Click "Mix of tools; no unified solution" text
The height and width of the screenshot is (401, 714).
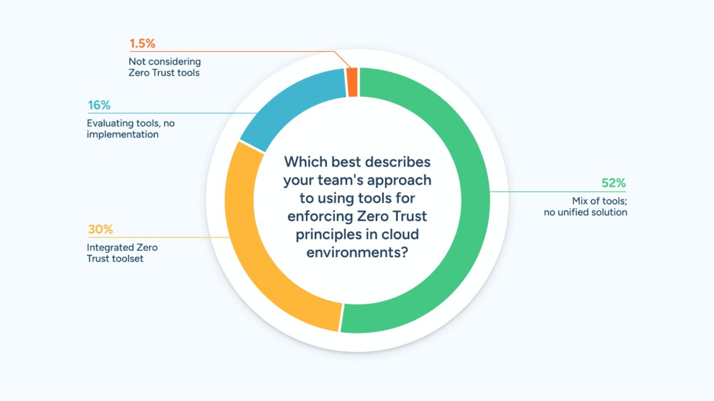585,206
